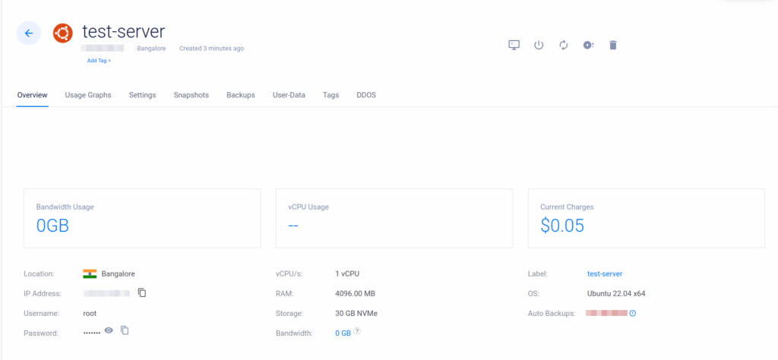Switch to the Usage Graphs tab
Viewport: 778px width, 360px height.
tap(88, 95)
